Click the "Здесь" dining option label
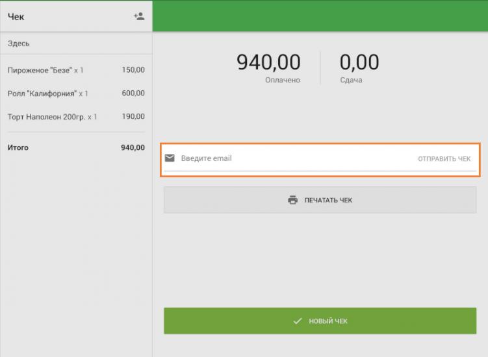Screen dimensions: 488x357 tap(19, 43)
